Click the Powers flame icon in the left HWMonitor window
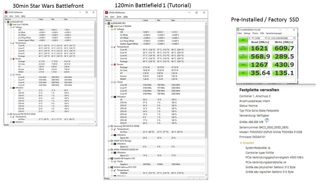The image size is (332, 186). pos(13,59)
